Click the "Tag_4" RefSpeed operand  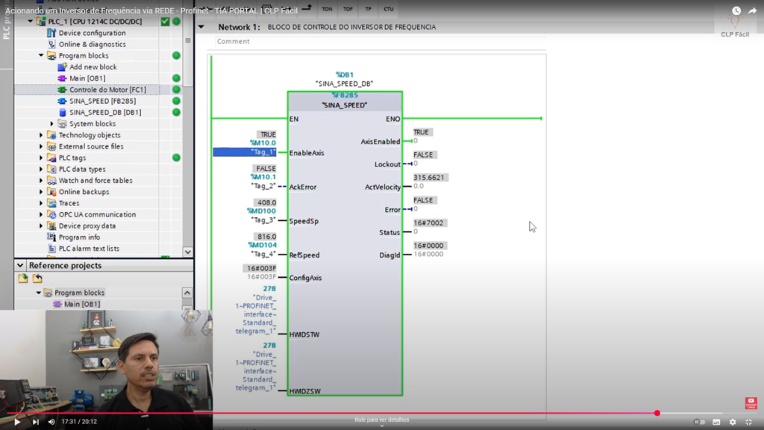pos(263,254)
